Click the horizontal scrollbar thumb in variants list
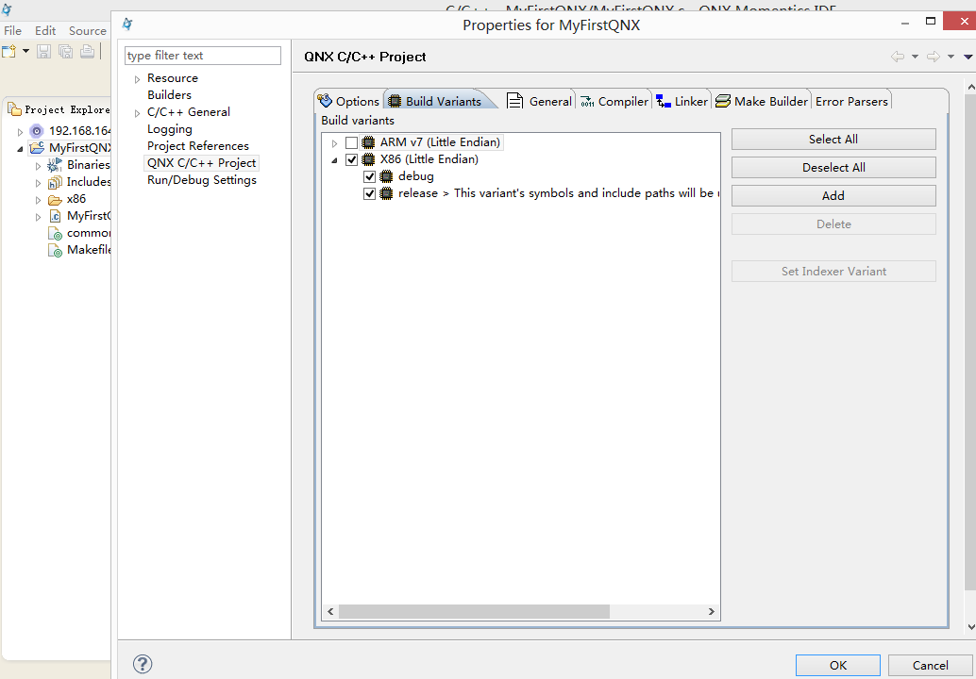The height and width of the screenshot is (679, 976). tap(474, 612)
